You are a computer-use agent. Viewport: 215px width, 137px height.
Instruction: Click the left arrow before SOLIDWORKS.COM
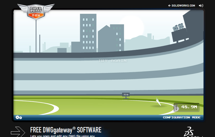[x=170, y=5]
